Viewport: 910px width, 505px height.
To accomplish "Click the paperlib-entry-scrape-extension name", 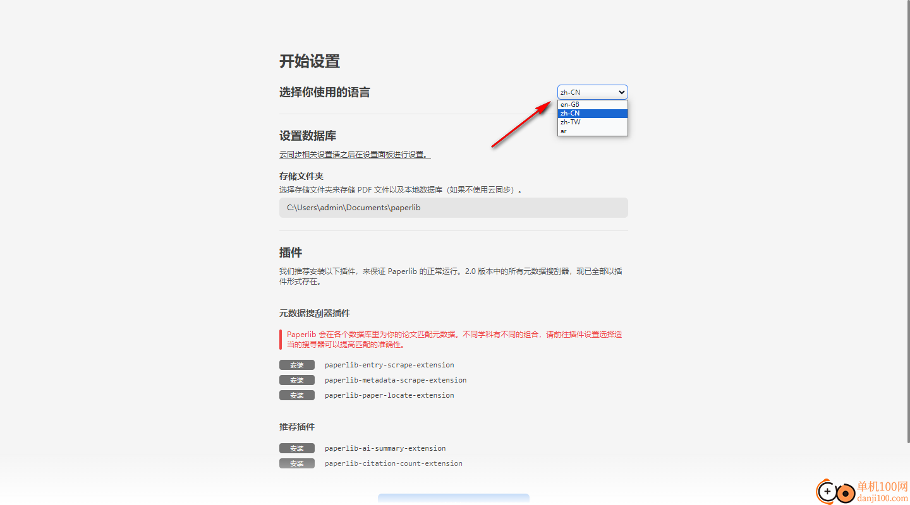I will click(389, 365).
